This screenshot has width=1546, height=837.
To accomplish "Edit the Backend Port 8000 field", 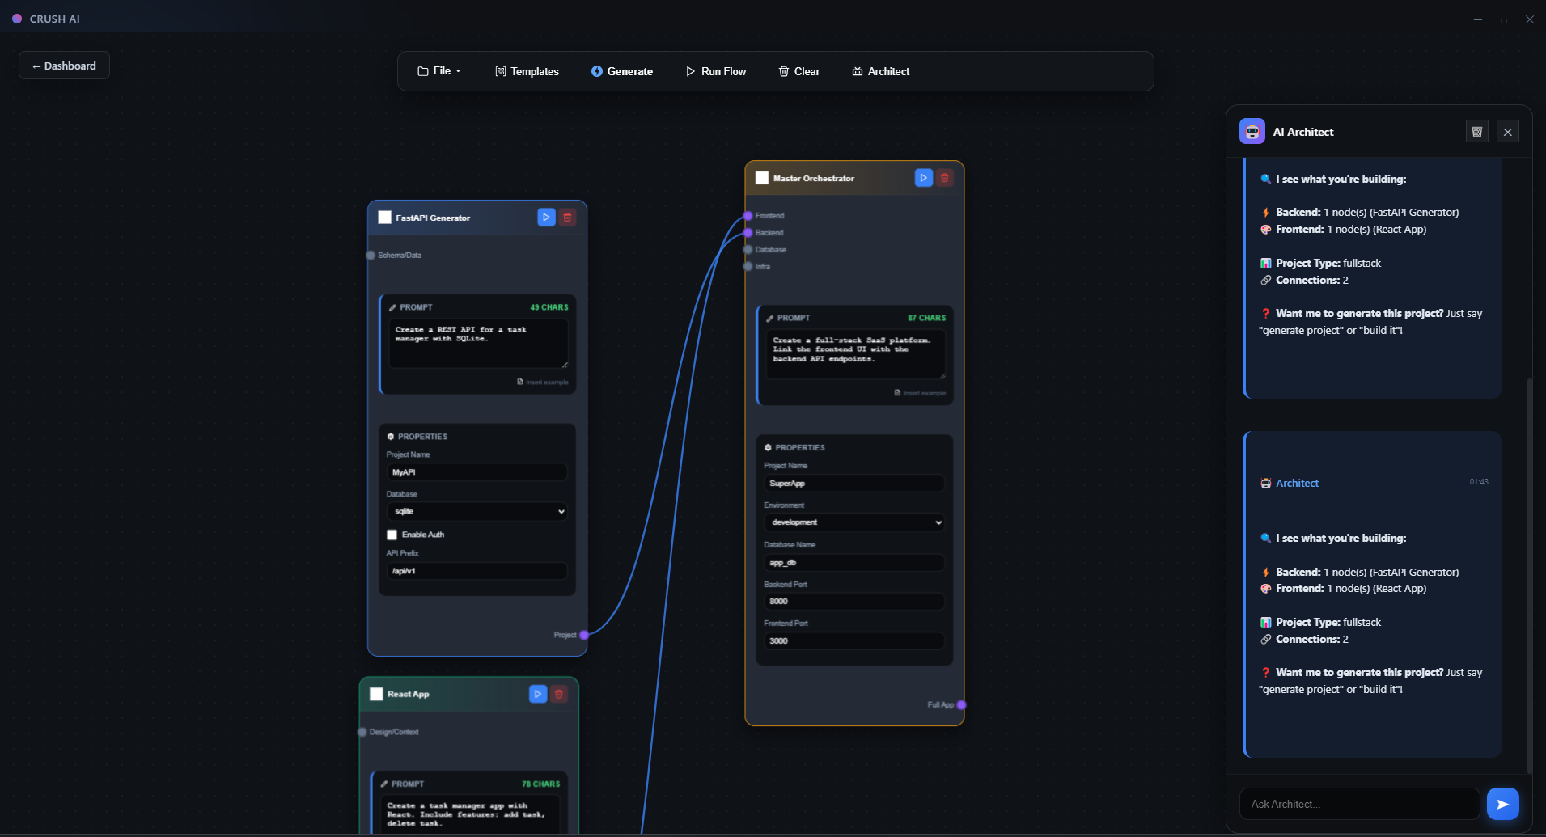I will point(854,602).
